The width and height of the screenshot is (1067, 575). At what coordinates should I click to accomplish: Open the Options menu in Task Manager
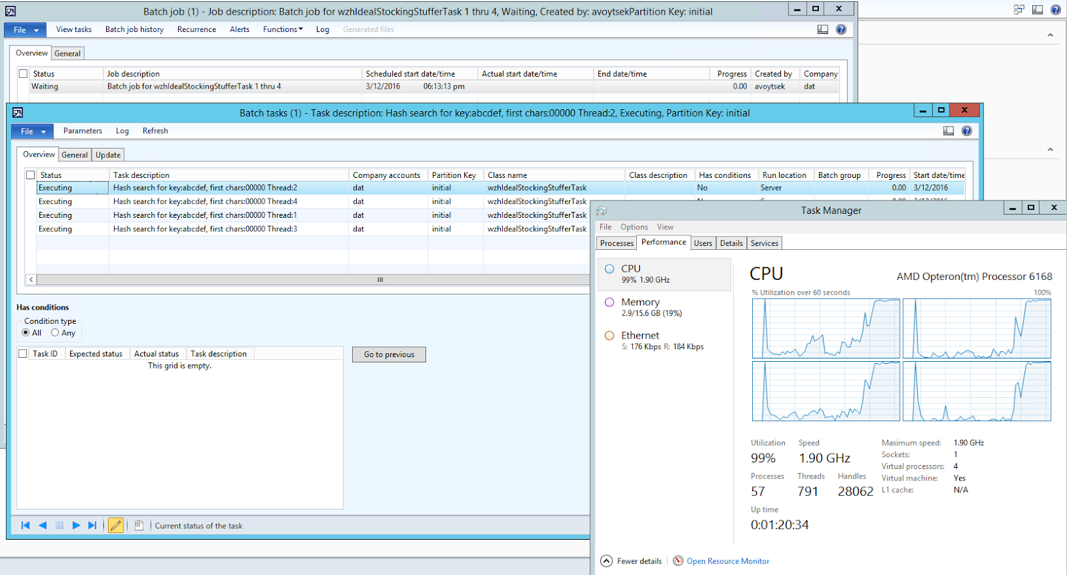pos(634,227)
